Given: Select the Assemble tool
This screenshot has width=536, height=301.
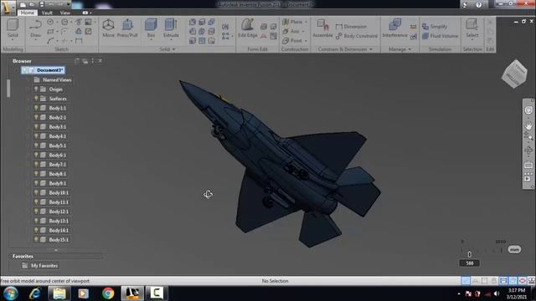Looking at the screenshot, I should pos(322,28).
